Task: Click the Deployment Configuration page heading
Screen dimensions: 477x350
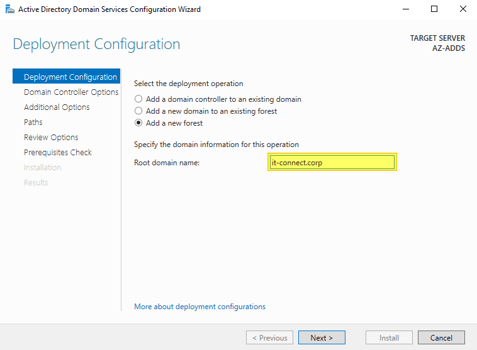Action: 96,45
